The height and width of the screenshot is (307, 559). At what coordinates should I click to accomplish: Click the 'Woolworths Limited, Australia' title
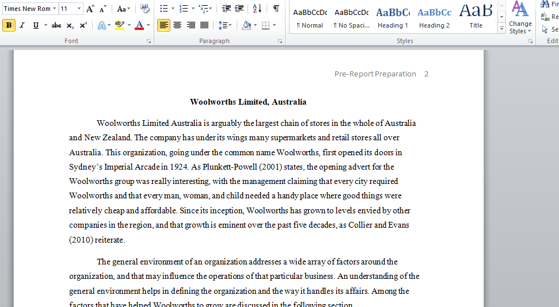coord(248,102)
